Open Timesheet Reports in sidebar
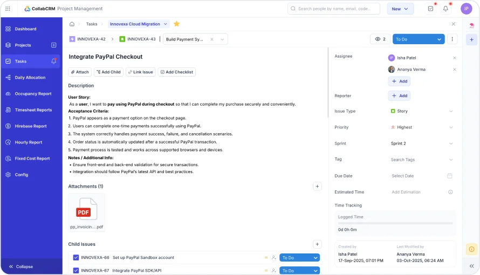The height and width of the screenshot is (275, 480). point(31,110)
